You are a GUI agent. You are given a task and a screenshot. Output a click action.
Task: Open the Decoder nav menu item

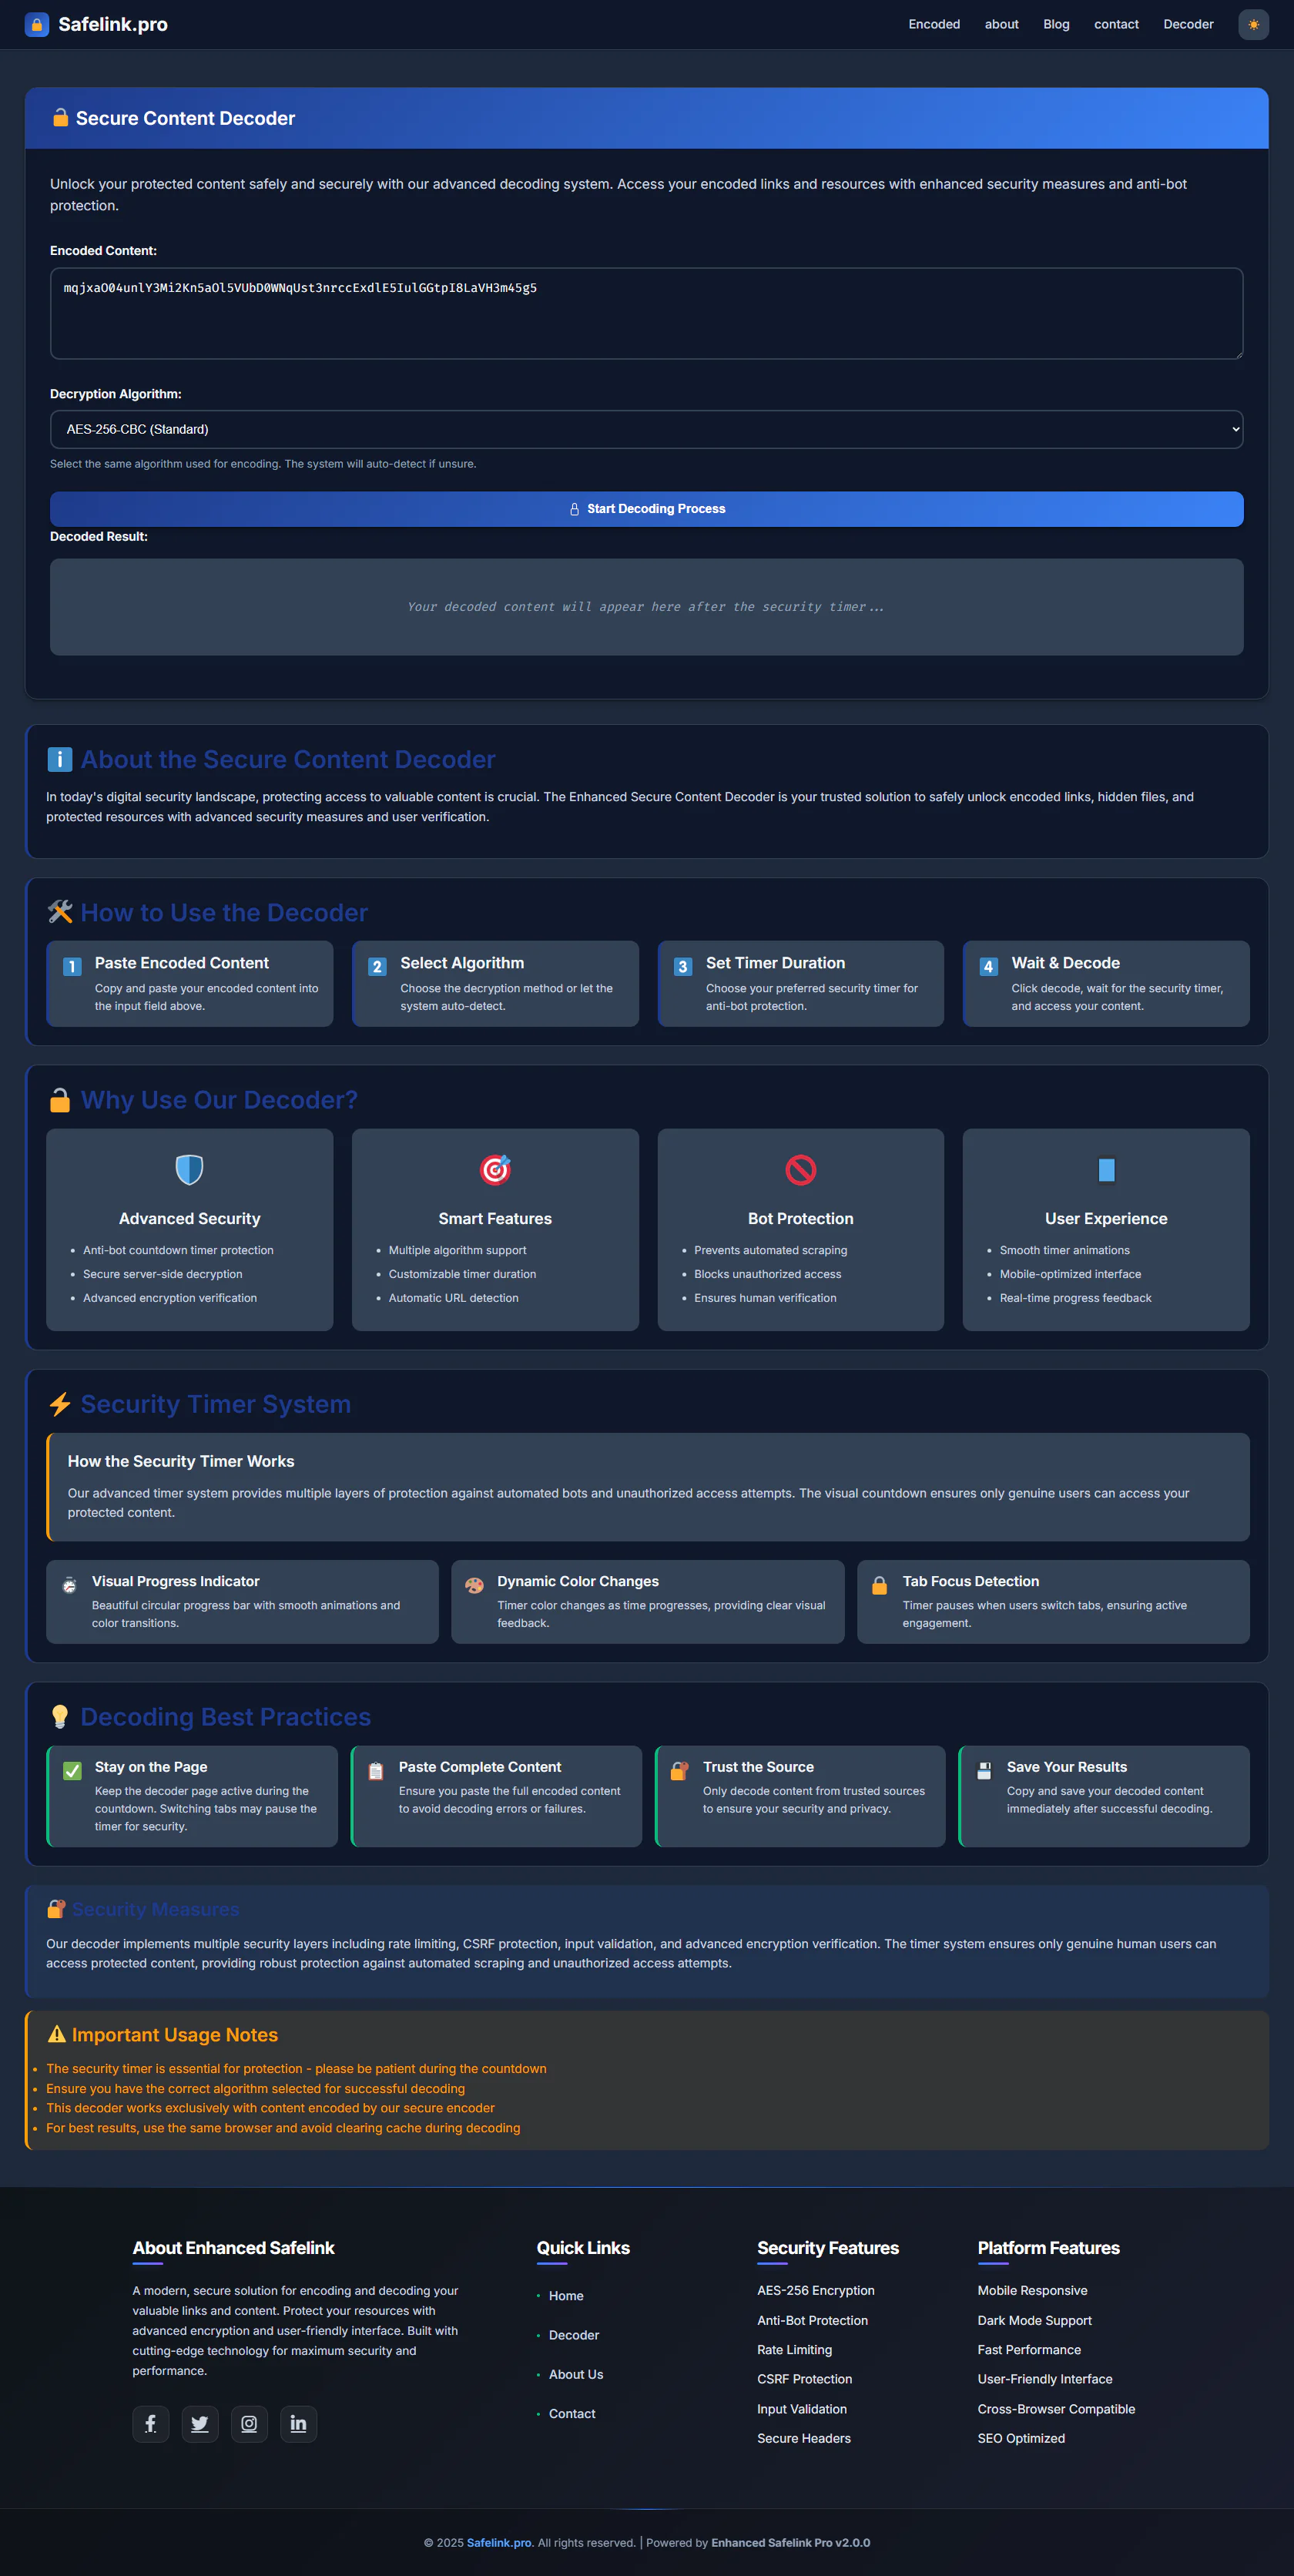[x=1187, y=24]
